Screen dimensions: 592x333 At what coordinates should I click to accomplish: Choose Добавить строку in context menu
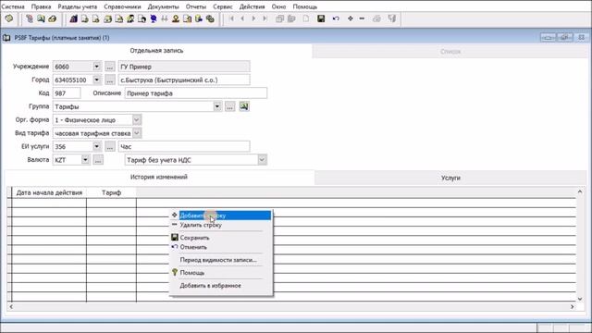pos(221,216)
